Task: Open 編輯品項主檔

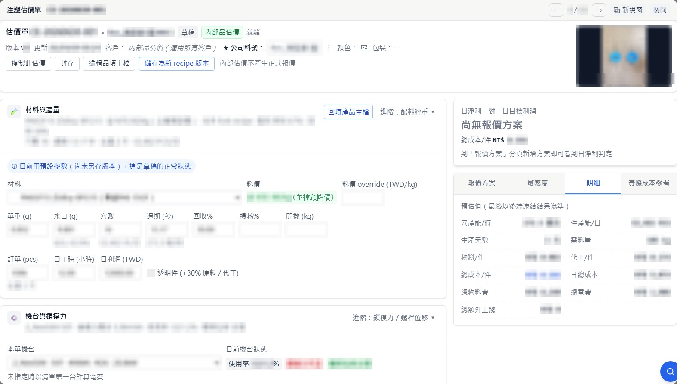Action: (x=109, y=63)
